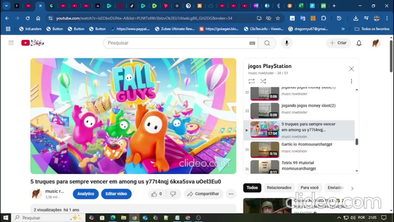Open the tab search dropdown arrow

tap(6, 6)
